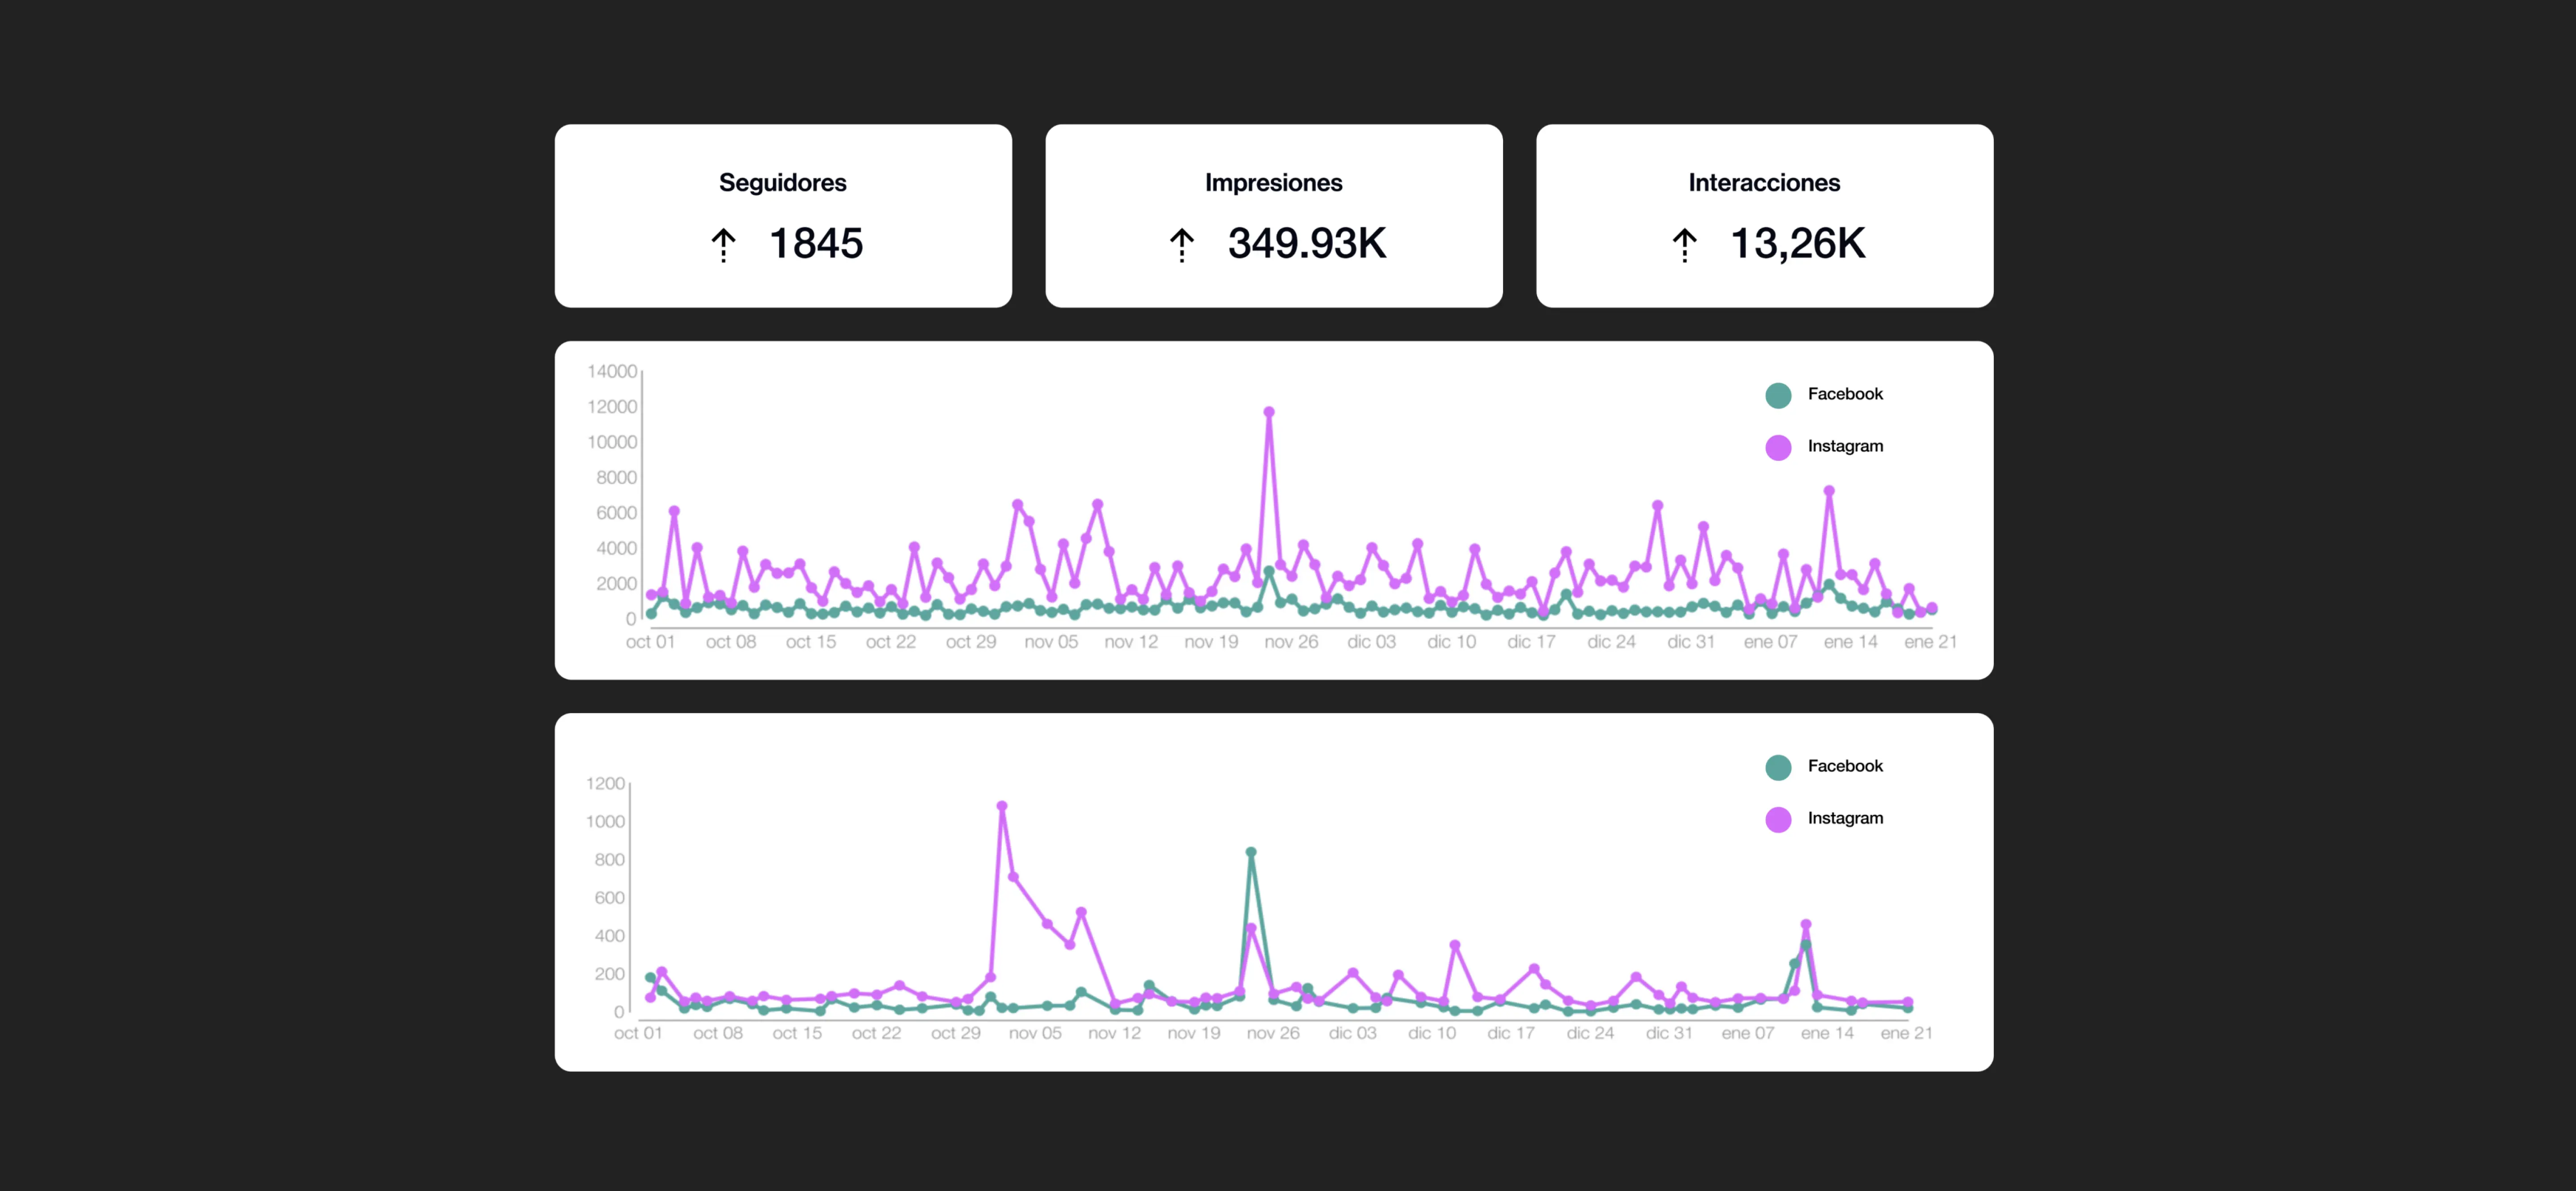Screen dimensions: 2576x1191
Task: Click the up arrow icon beside 349.93K
Action: point(1181,245)
